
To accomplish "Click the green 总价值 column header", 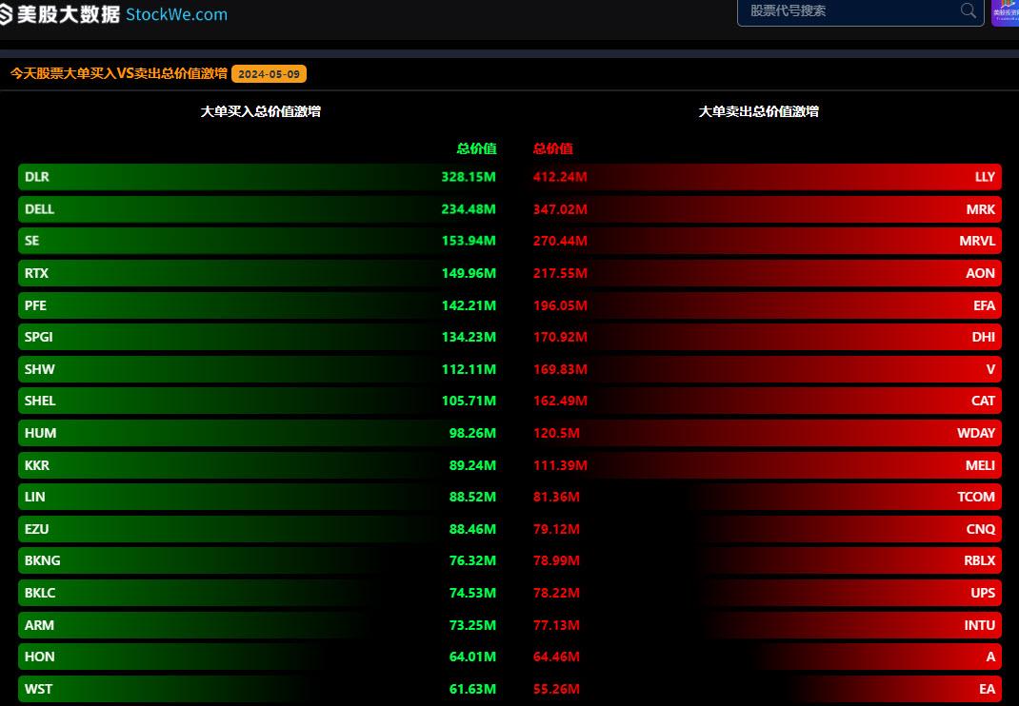I will [476, 148].
